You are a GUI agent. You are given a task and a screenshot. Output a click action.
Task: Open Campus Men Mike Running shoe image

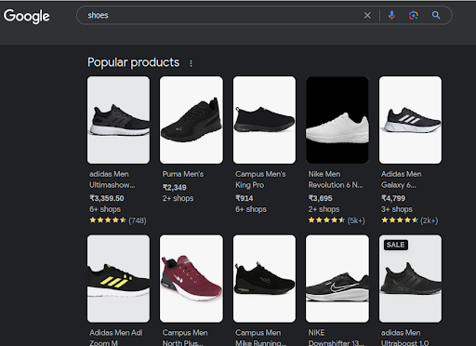coord(264,279)
